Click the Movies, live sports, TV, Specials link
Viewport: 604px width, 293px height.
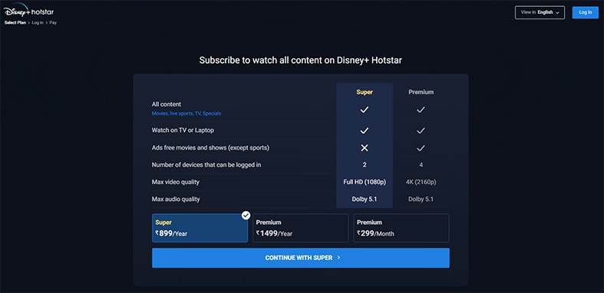[x=186, y=114]
